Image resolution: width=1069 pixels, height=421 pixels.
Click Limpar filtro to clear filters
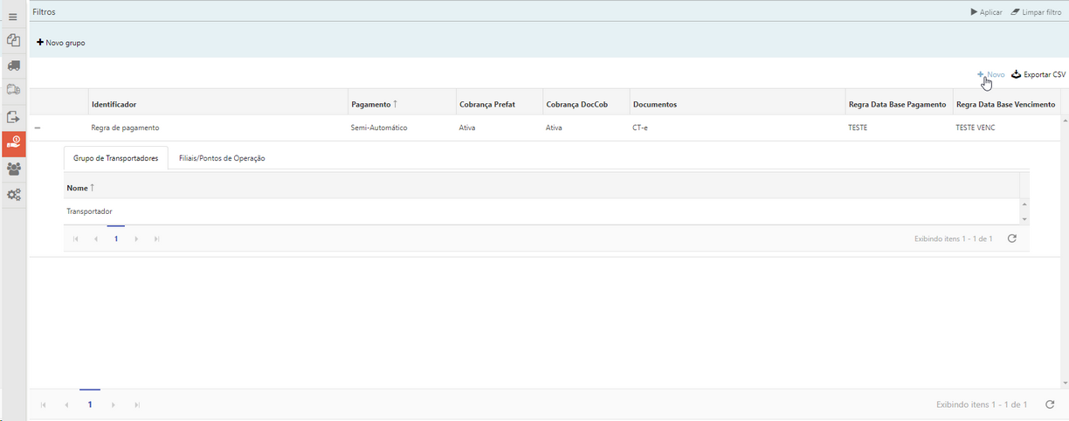[x=1036, y=12]
